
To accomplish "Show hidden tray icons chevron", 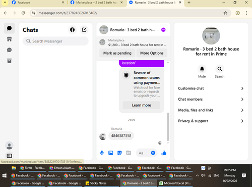I will coord(198,175).
